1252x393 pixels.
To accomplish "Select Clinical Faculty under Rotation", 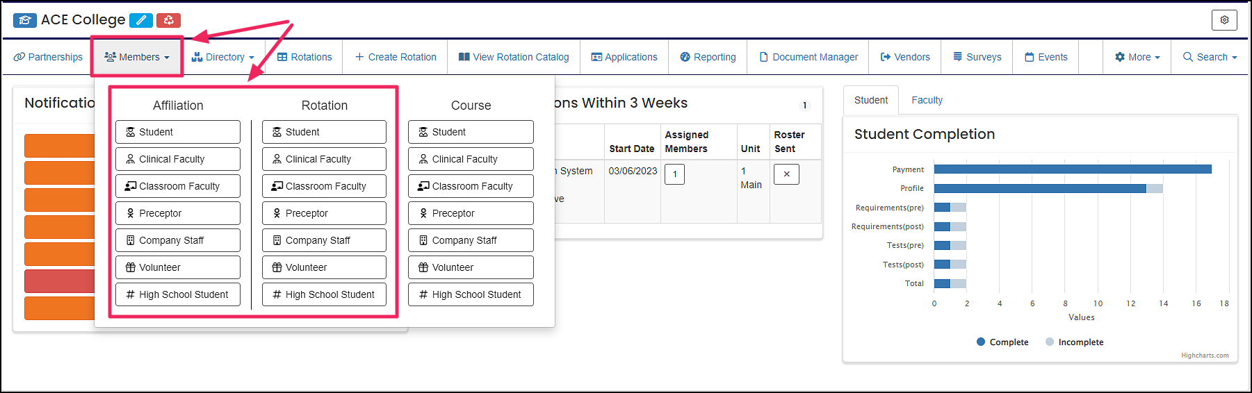I will pos(324,159).
